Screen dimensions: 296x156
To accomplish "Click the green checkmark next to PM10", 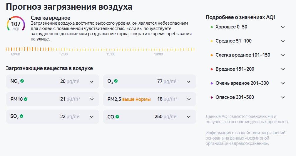I will point(26,99).
